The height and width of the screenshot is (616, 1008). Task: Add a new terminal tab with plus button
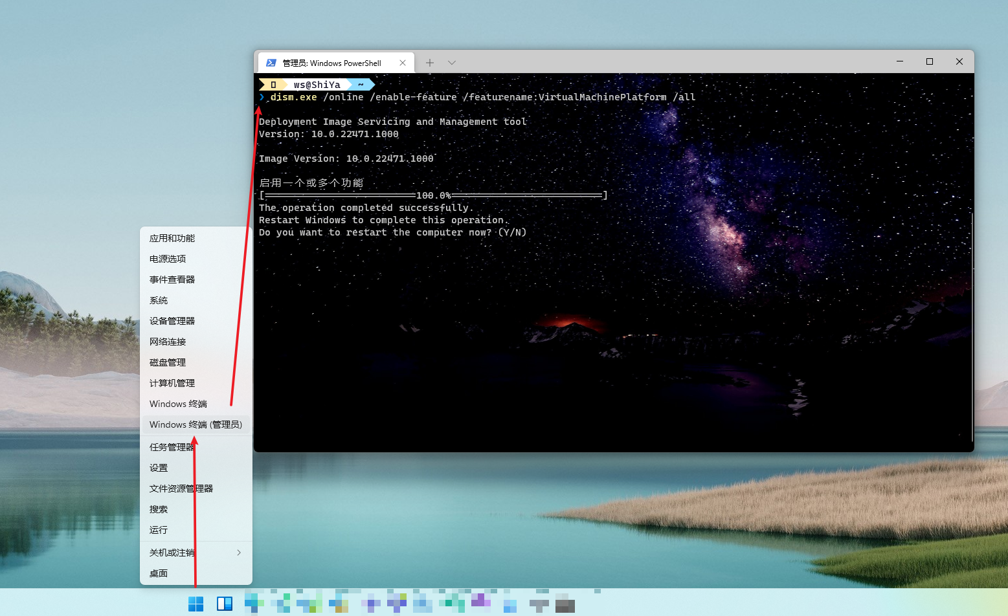click(x=430, y=63)
